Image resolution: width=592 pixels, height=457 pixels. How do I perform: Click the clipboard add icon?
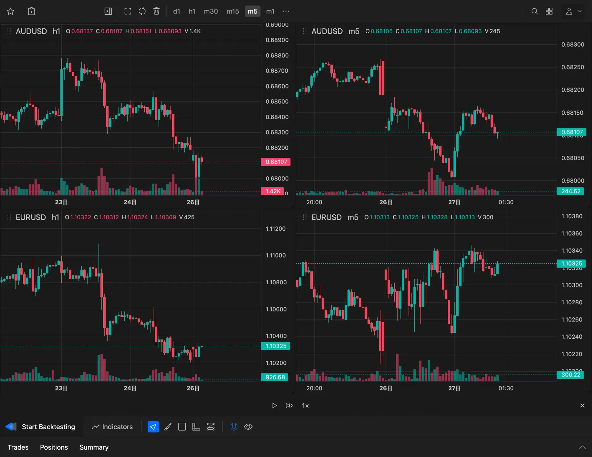click(31, 11)
